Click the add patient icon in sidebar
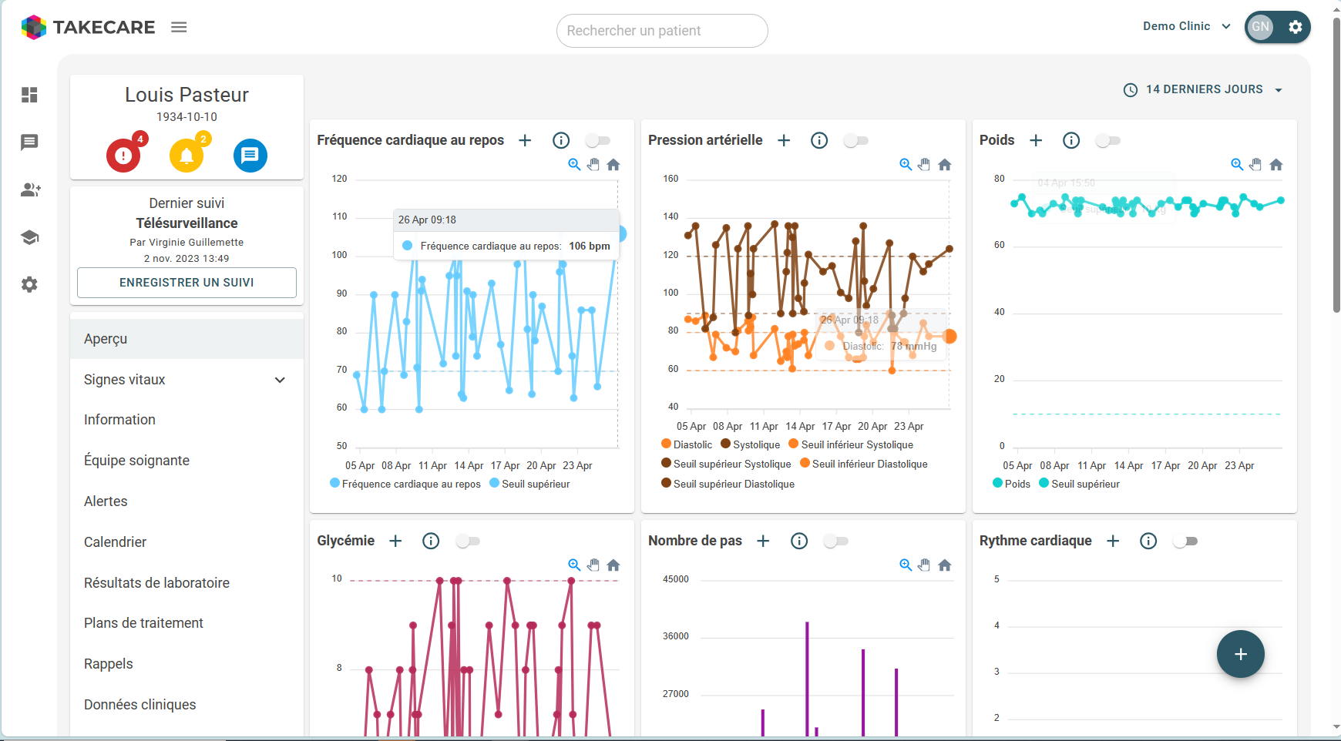Image resolution: width=1341 pixels, height=741 pixels. [x=30, y=189]
